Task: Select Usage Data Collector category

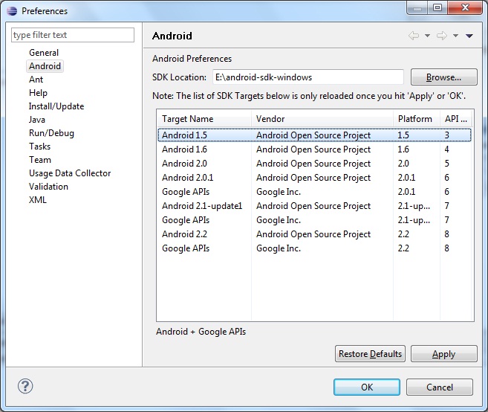Action: coord(70,173)
